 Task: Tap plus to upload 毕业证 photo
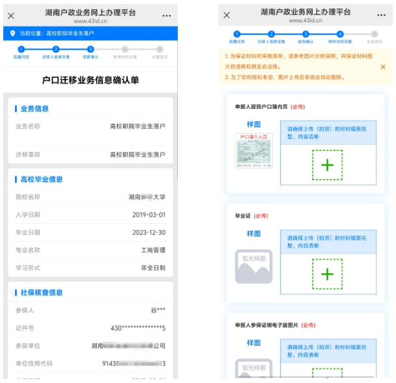tap(327, 273)
